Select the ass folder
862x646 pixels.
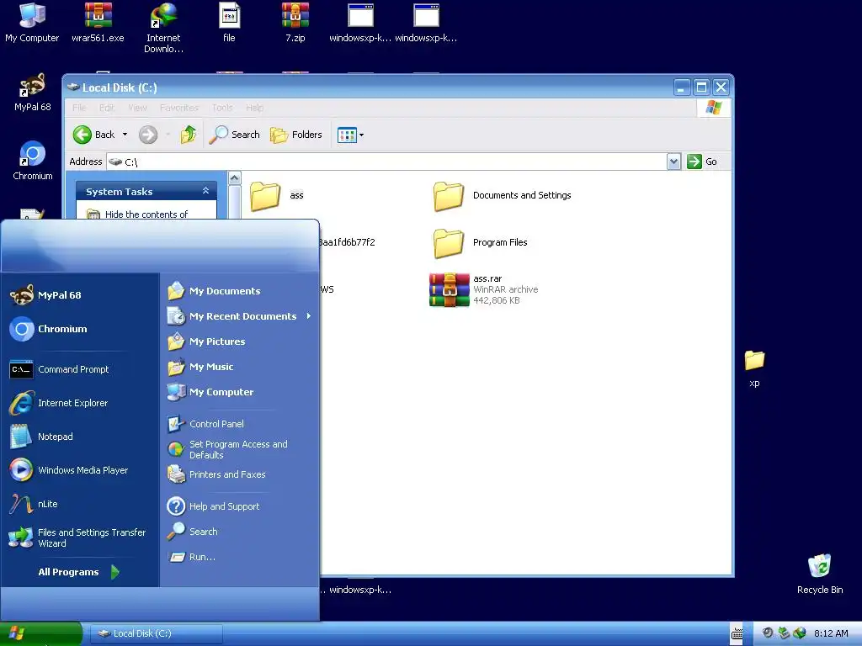[x=277, y=195]
